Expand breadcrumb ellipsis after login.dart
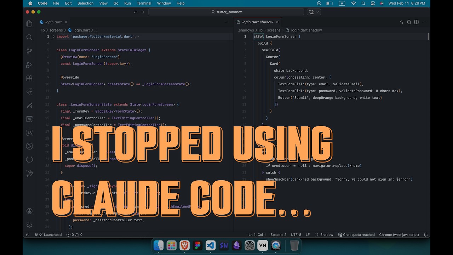 [95, 30]
